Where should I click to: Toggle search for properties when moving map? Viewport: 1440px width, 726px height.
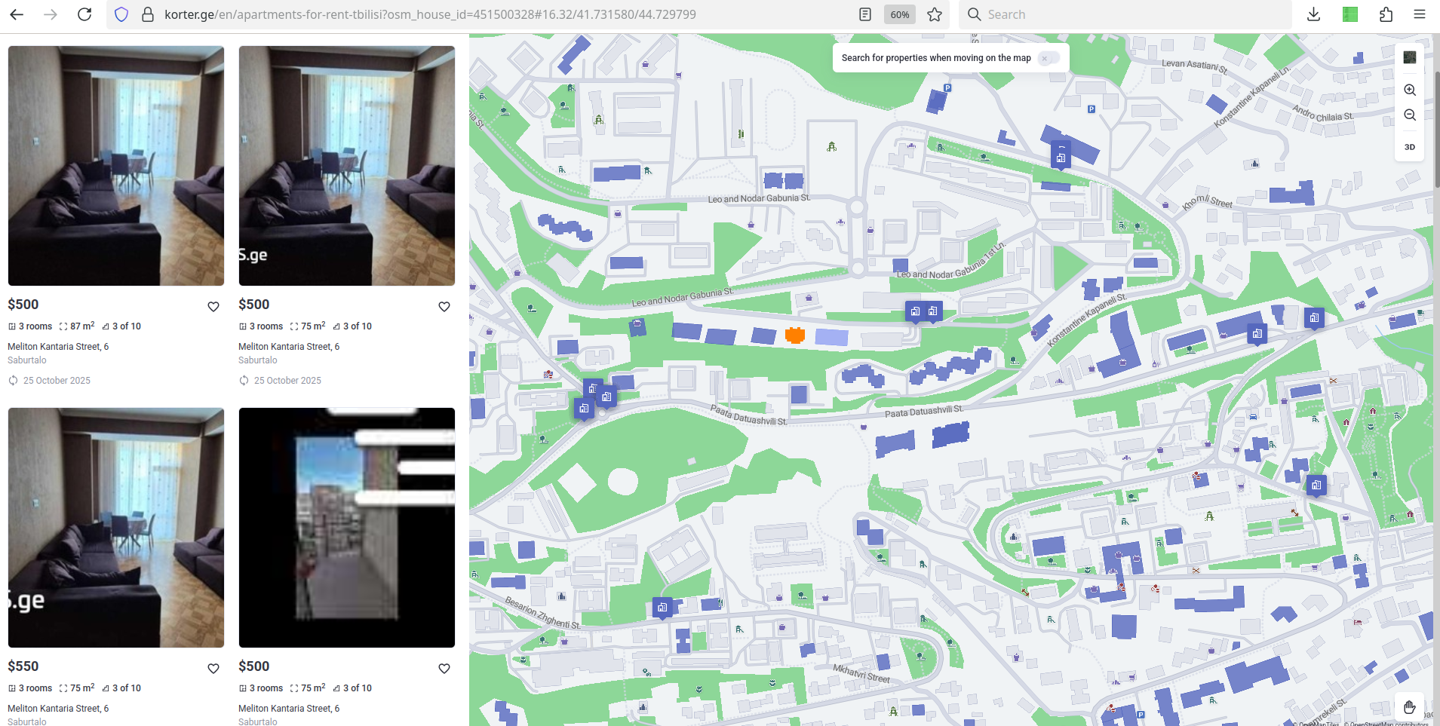[1048, 58]
